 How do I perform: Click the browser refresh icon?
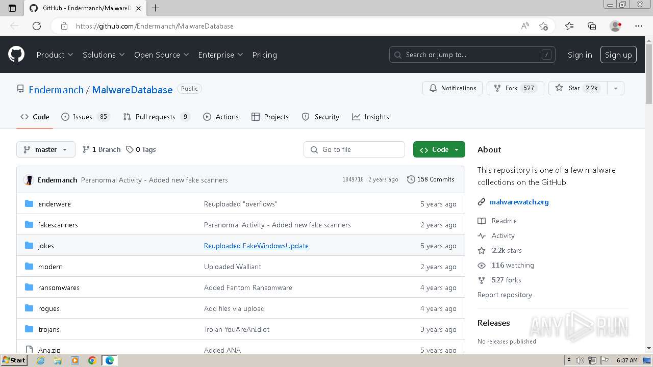click(37, 26)
